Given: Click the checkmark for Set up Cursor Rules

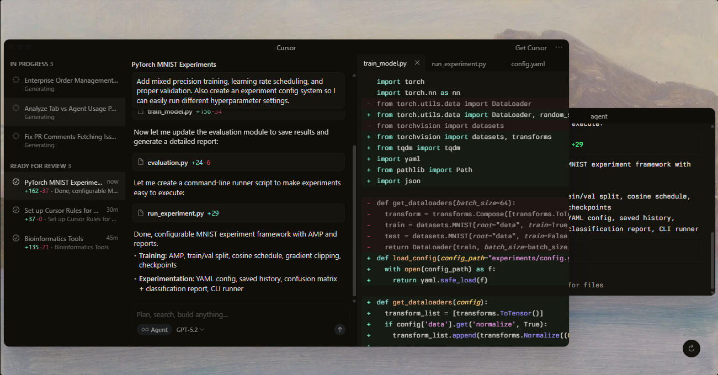Looking at the screenshot, I should (x=16, y=211).
